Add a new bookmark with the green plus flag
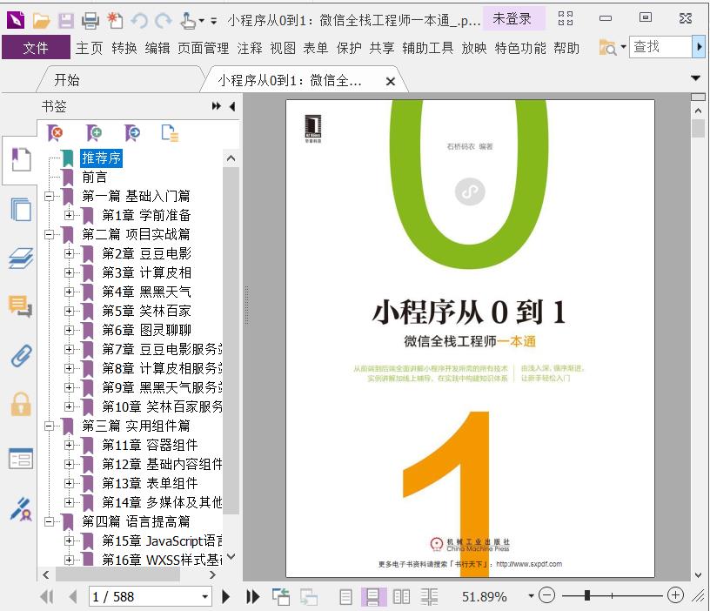The height and width of the screenshot is (611, 710). pos(94,132)
